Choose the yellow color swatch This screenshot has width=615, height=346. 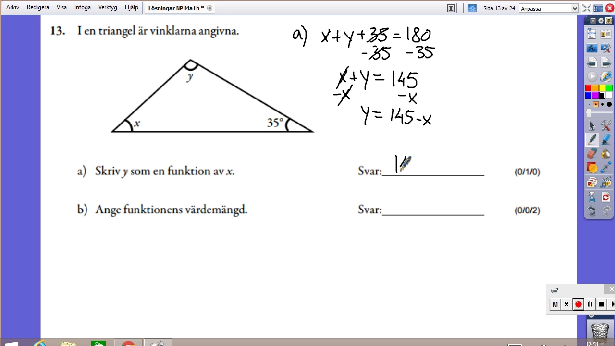pos(602,88)
